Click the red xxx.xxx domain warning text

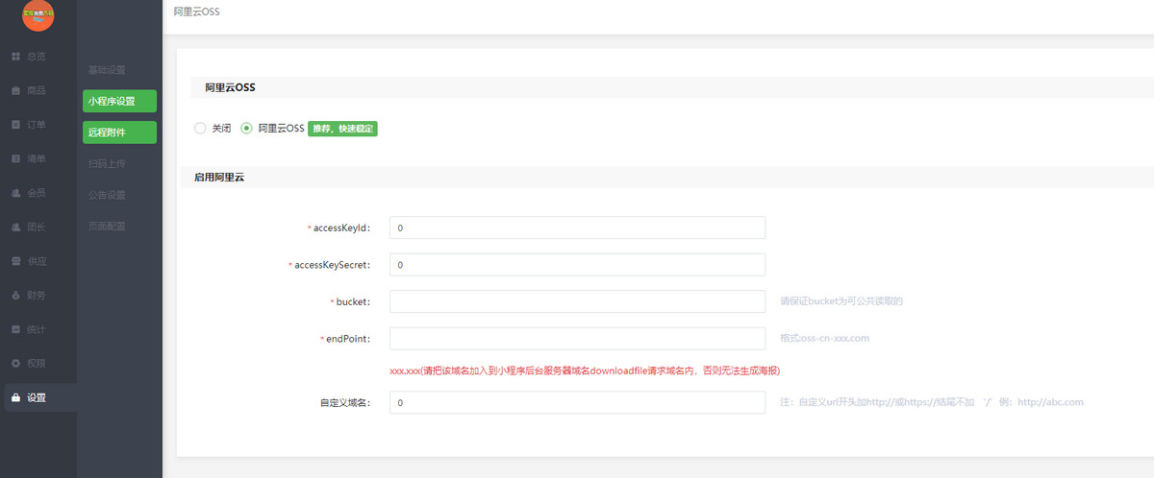[x=584, y=370]
